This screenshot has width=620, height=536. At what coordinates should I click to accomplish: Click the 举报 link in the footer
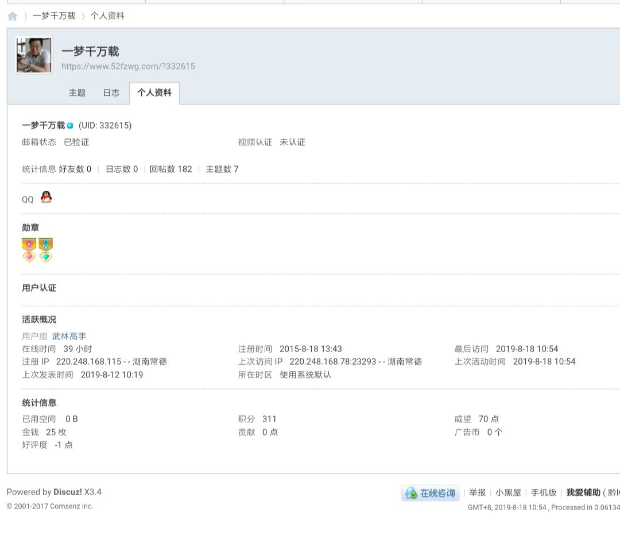(477, 492)
